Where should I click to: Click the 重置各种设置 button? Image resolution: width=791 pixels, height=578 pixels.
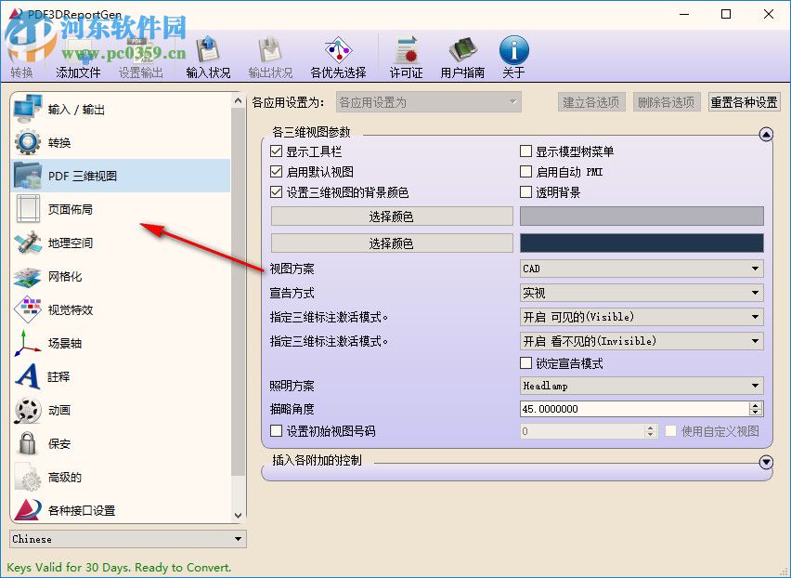tap(744, 102)
